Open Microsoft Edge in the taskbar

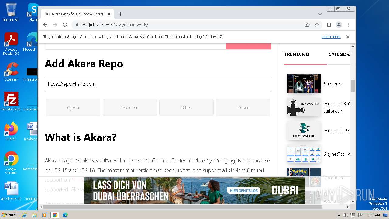click(x=65, y=215)
